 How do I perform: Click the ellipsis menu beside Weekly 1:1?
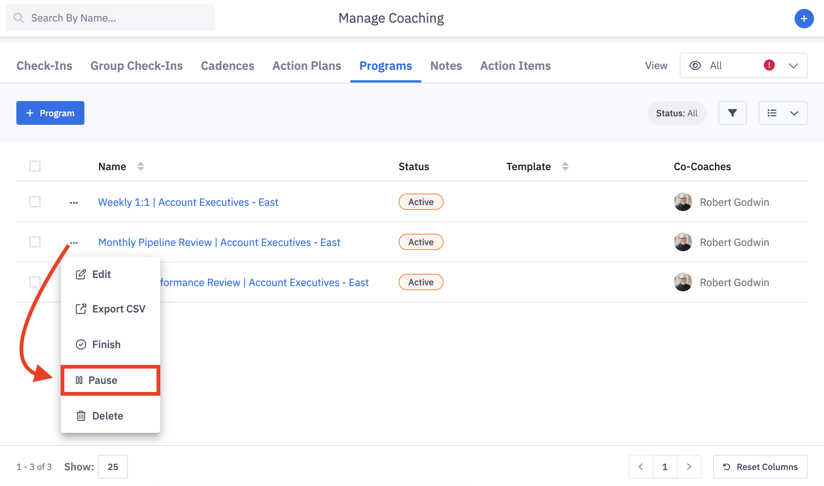74,202
